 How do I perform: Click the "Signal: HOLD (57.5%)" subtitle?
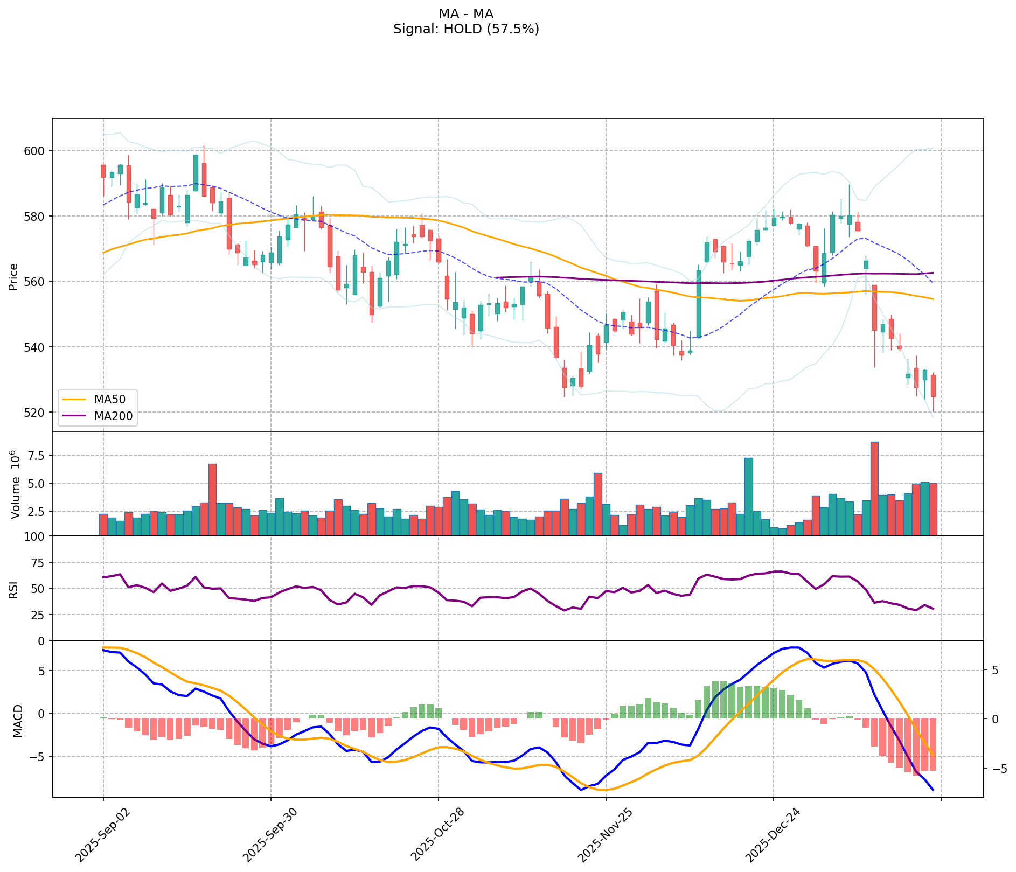point(466,29)
